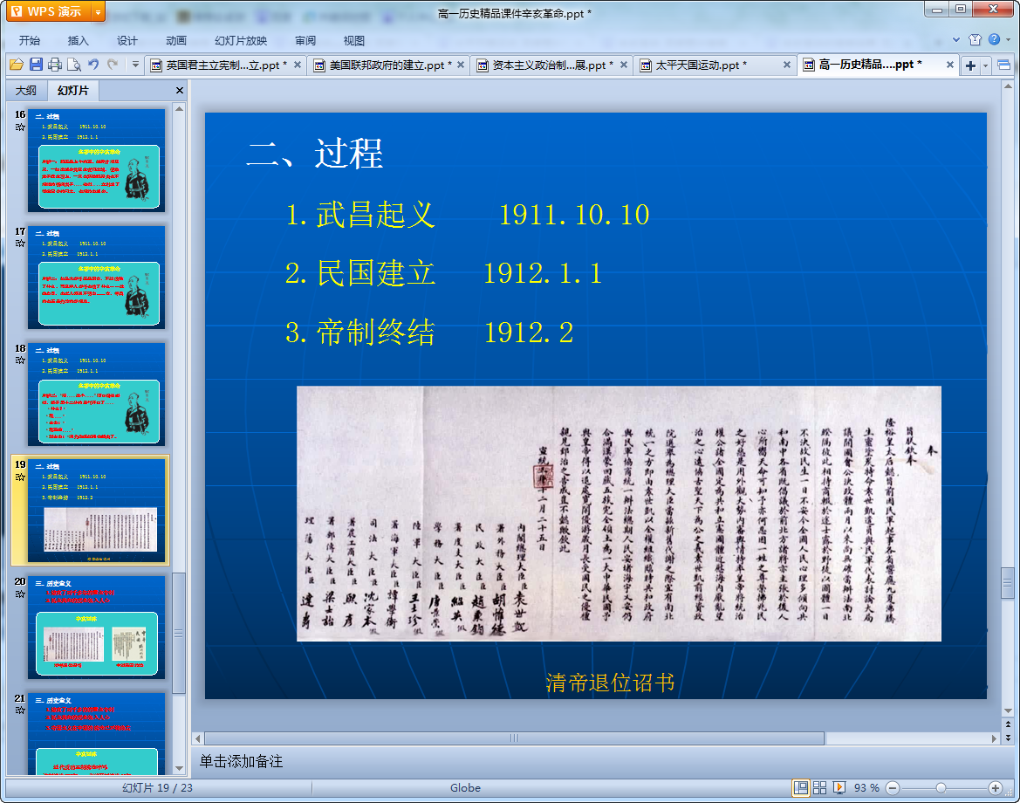
Task: Zoom out with the minus button
Action: point(893,788)
